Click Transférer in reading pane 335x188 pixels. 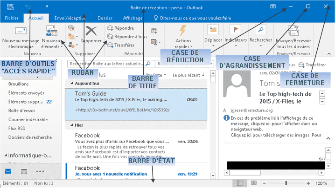pos(312,65)
